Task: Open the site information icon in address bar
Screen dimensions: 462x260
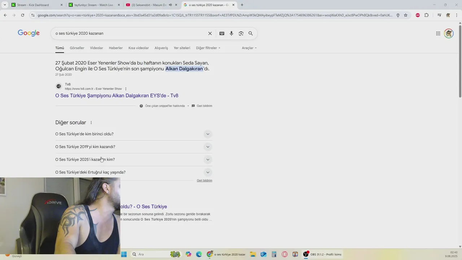Action: point(33,15)
